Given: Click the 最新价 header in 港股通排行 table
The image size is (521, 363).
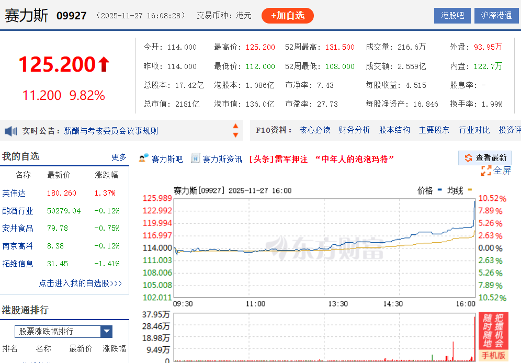Looking at the screenshot, I should (81, 348).
